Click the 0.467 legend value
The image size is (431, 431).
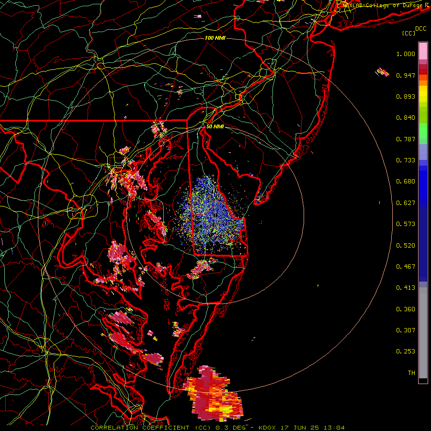click(x=406, y=267)
